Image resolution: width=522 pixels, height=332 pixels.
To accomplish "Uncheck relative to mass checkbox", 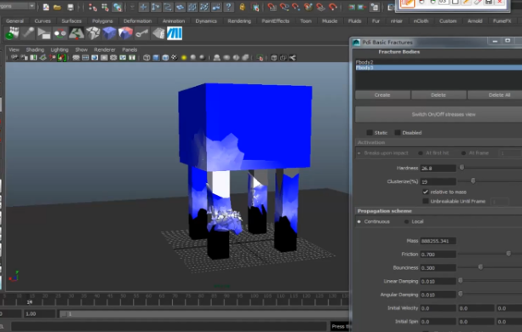I will pyautogui.click(x=425, y=192).
